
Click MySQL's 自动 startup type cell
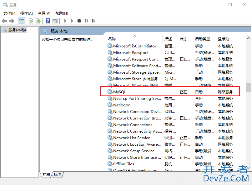click(199, 92)
